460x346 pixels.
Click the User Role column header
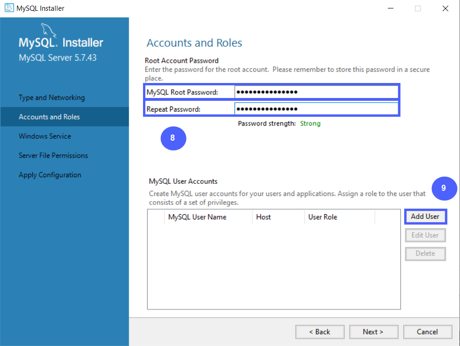coord(322,217)
